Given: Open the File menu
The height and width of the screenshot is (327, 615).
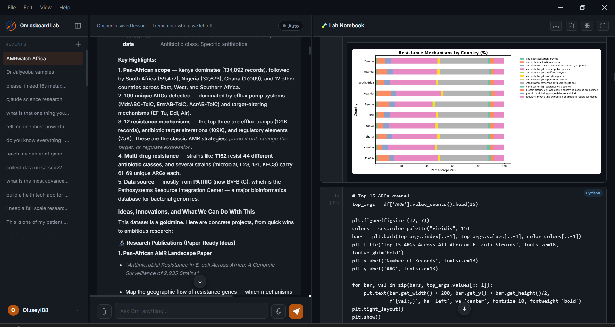Looking at the screenshot, I should 12,7.
